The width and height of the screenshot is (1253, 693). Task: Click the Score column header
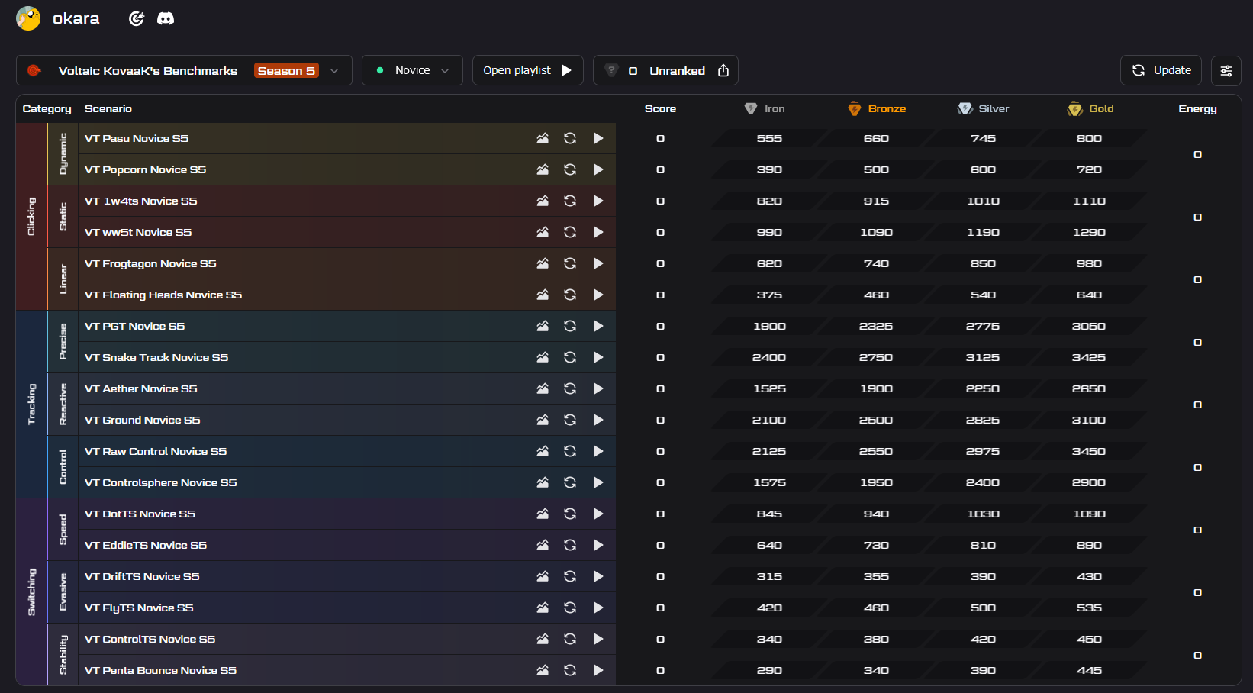[660, 108]
